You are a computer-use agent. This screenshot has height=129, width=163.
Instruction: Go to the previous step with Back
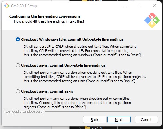tap(95, 120)
